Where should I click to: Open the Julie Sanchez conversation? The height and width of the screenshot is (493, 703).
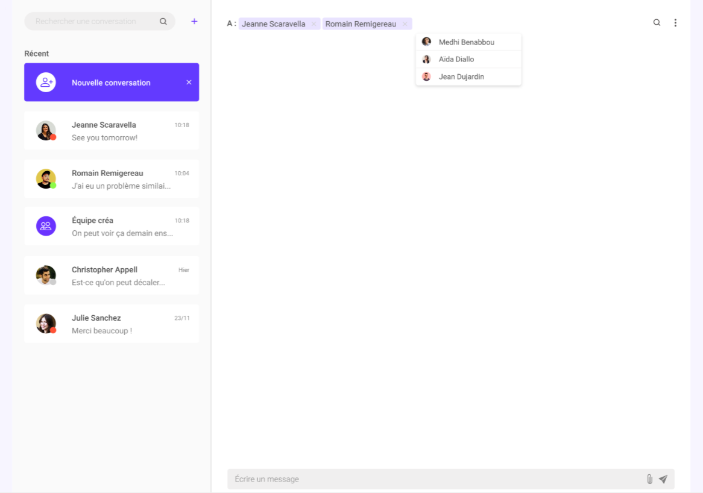(x=112, y=324)
